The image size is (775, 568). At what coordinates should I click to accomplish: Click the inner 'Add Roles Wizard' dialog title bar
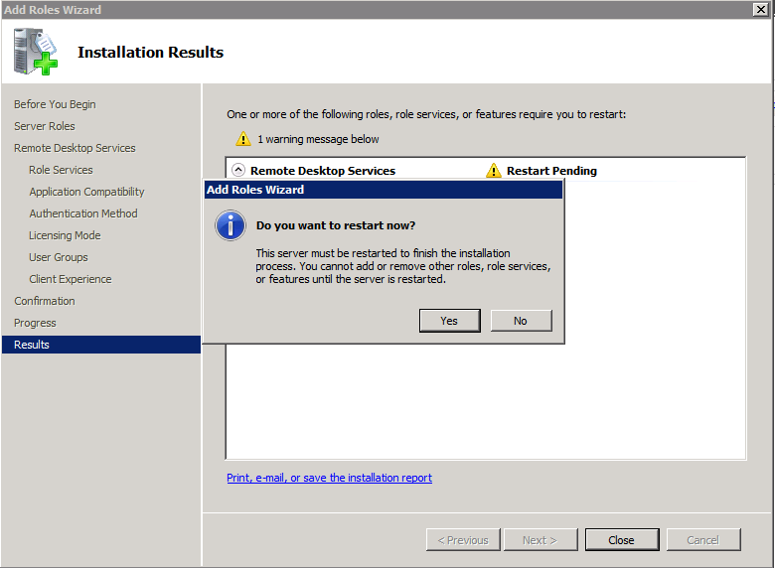click(x=384, y=190)
